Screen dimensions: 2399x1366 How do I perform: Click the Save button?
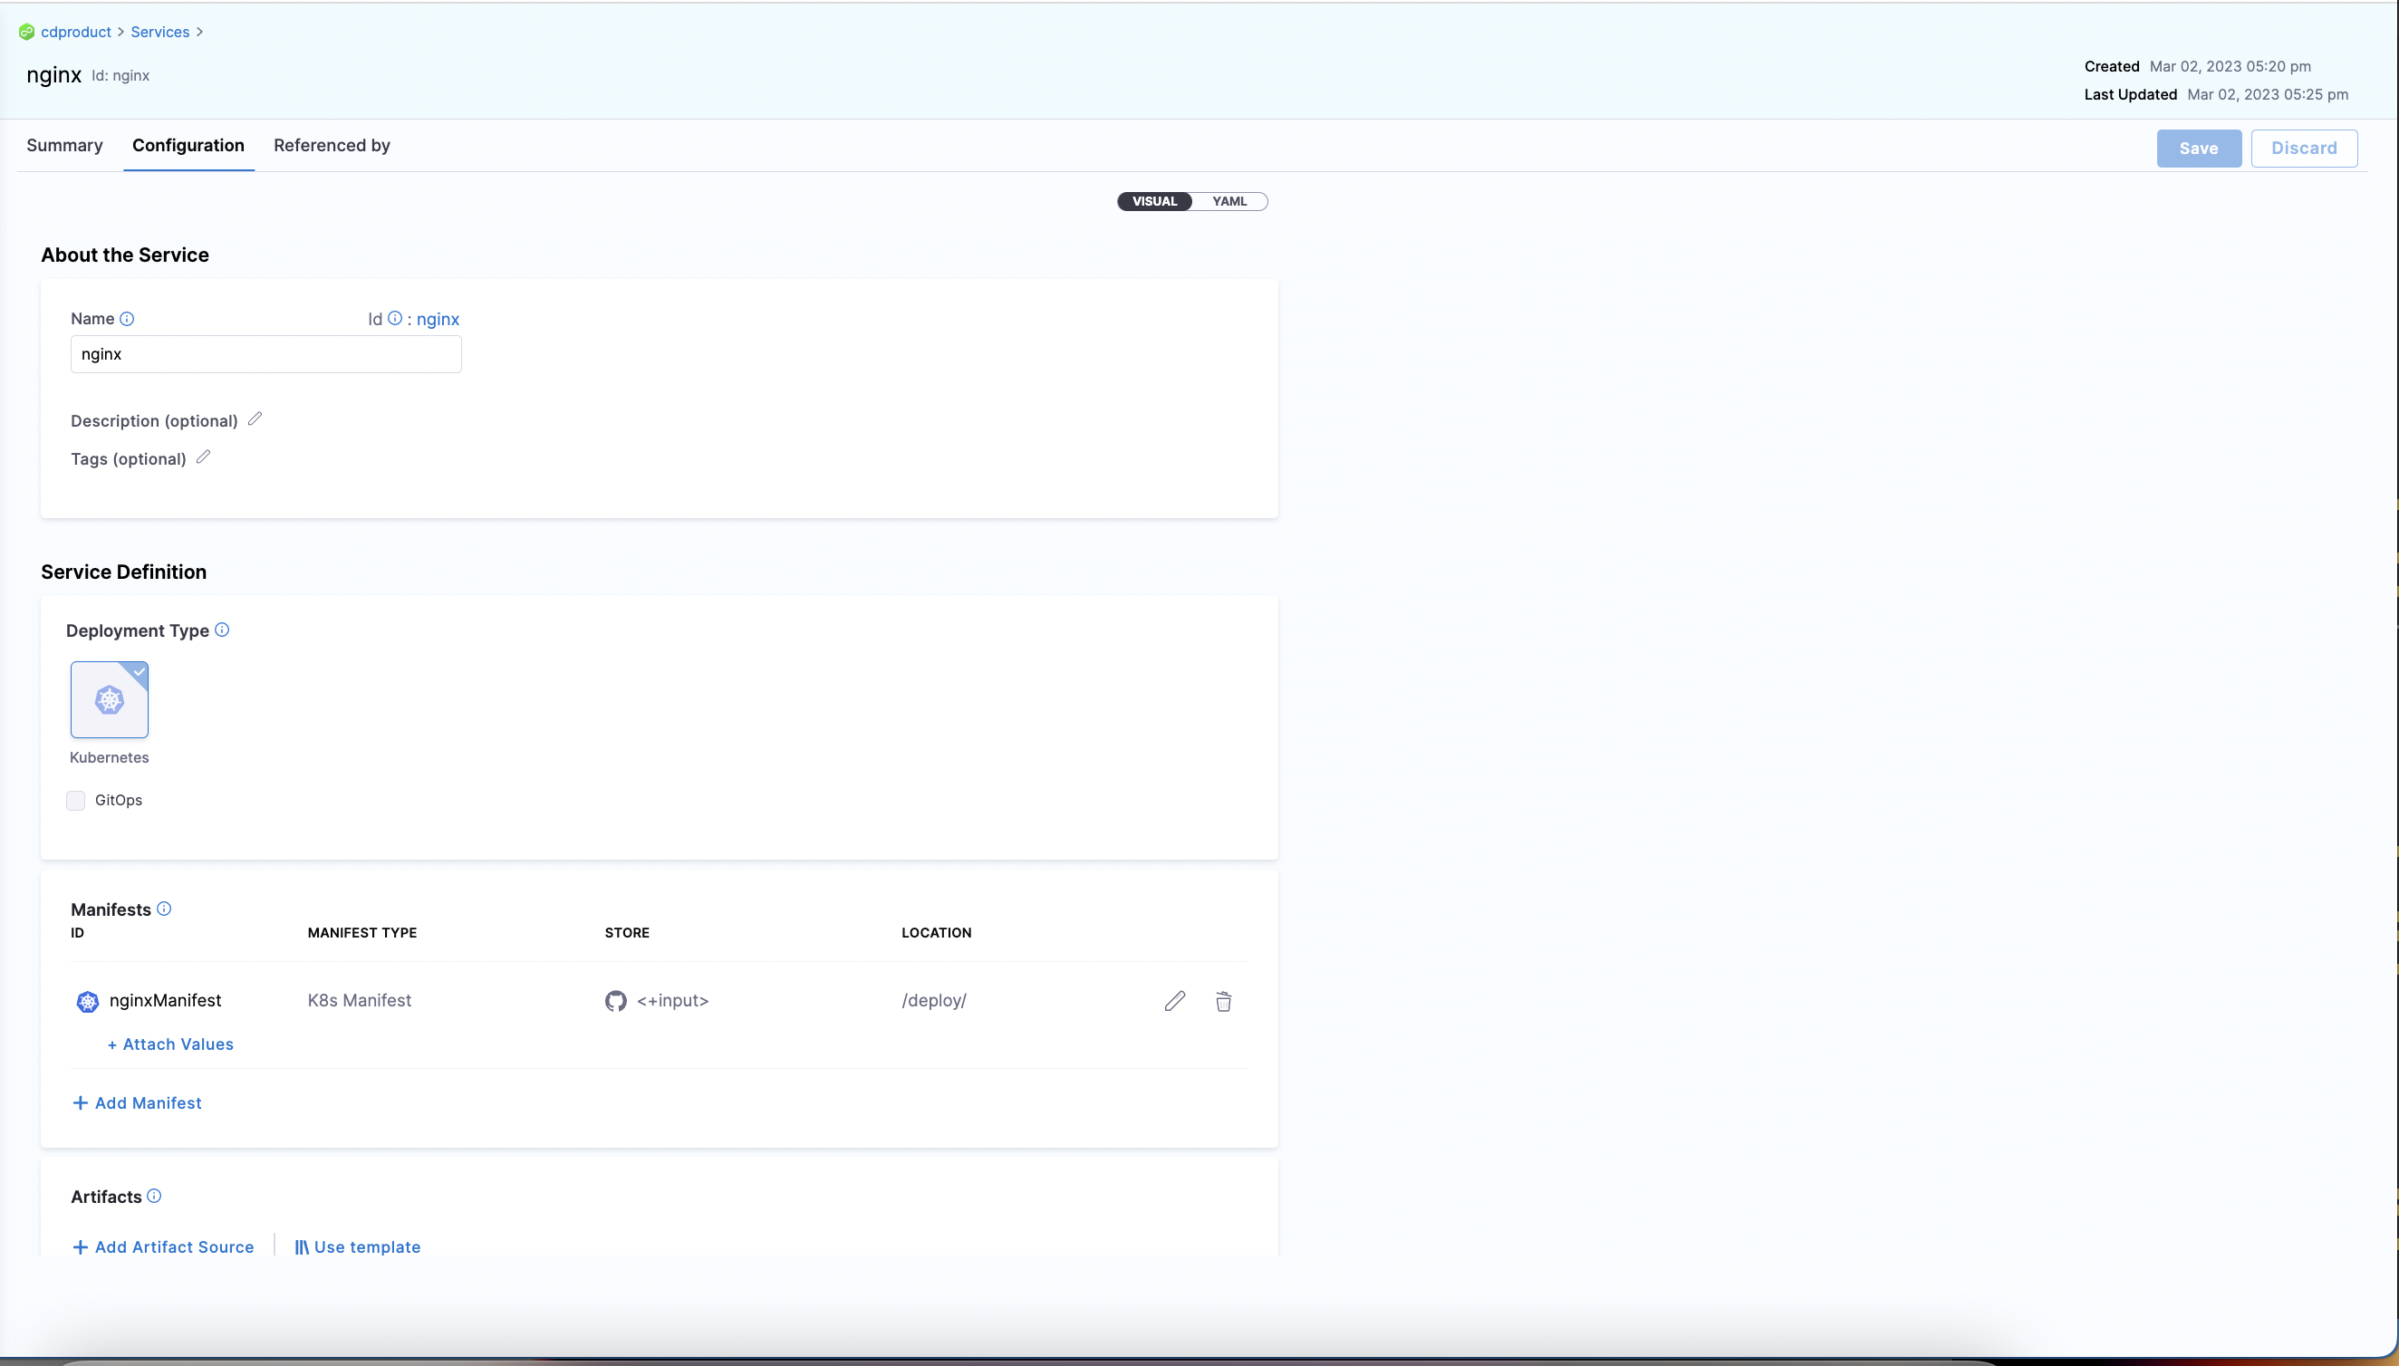2198,149
